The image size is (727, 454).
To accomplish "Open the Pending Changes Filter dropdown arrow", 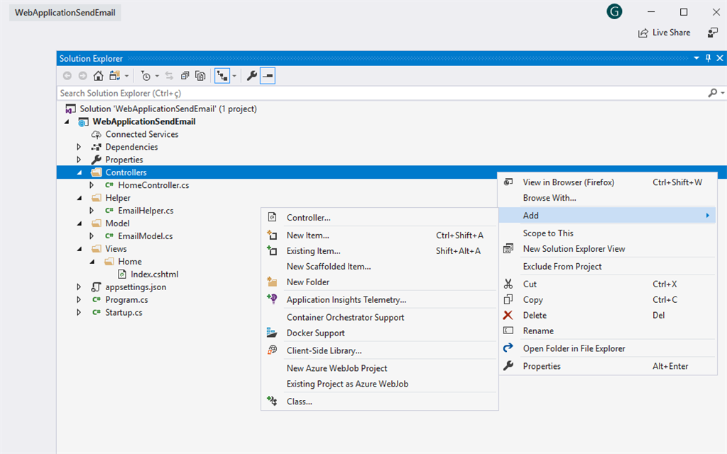I will click(x=156, y=75).
